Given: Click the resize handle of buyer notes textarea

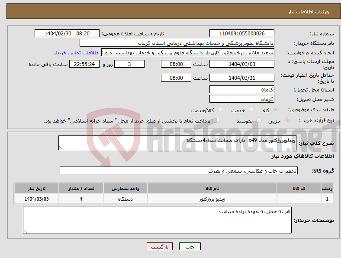Looking at the screenshot, I should click(x=25, y=231).
